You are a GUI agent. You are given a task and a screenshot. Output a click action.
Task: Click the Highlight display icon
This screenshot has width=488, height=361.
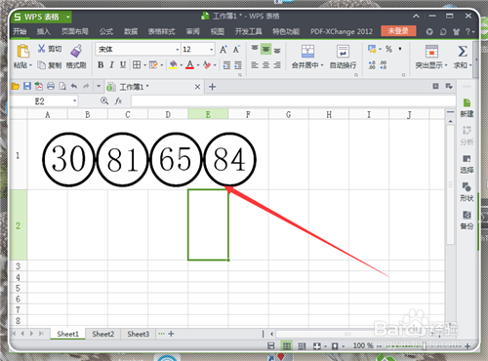431,52
